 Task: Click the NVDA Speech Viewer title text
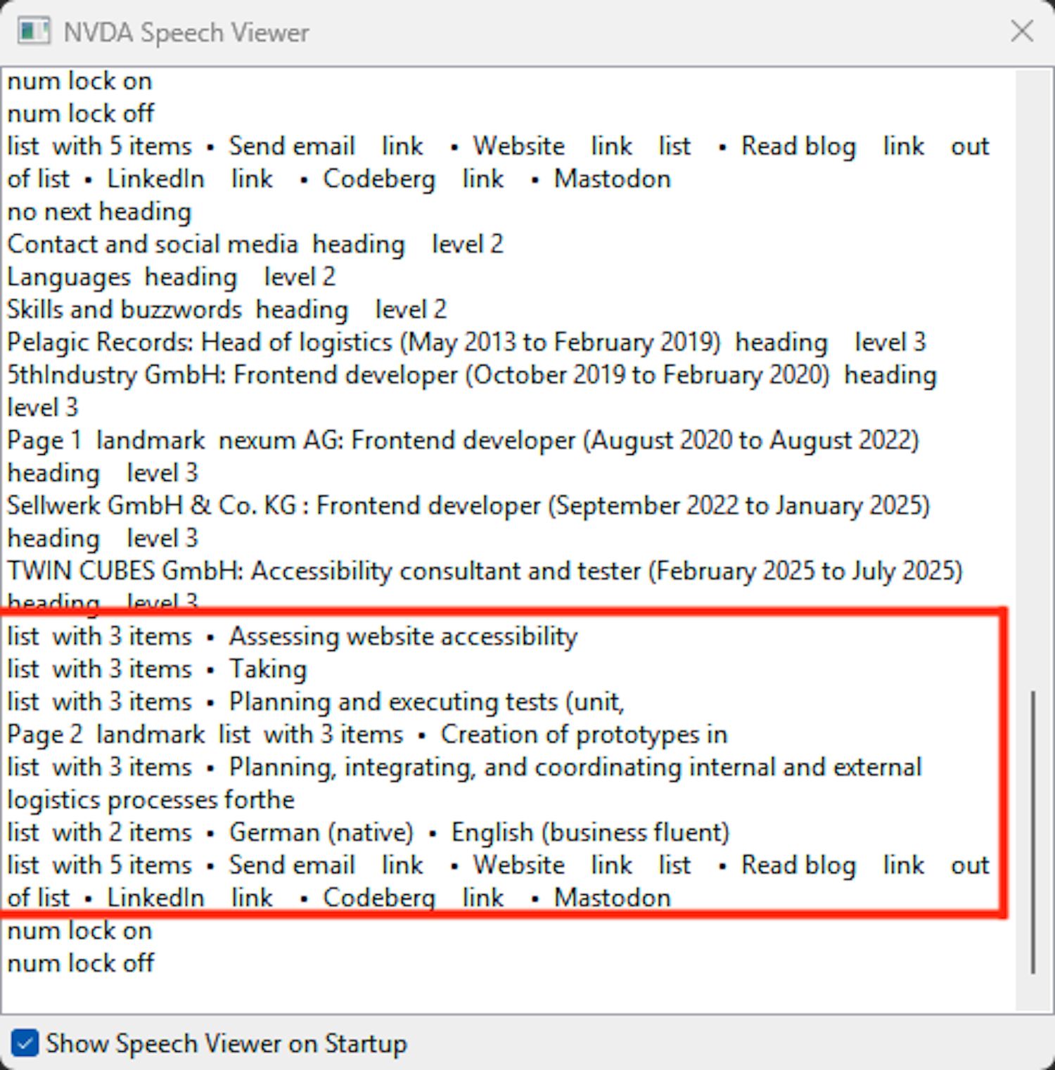(186, 32)
